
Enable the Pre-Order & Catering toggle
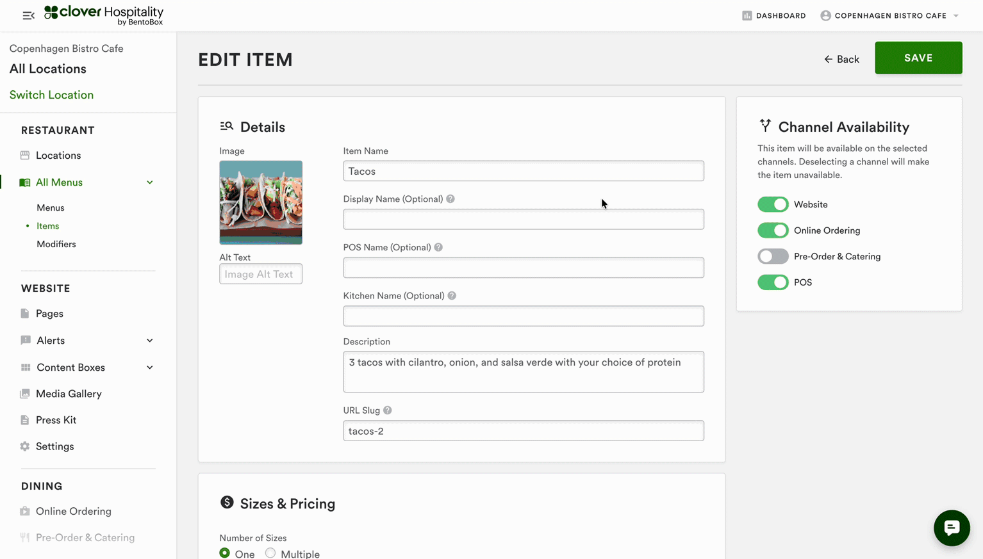click(x=773, y=256)
